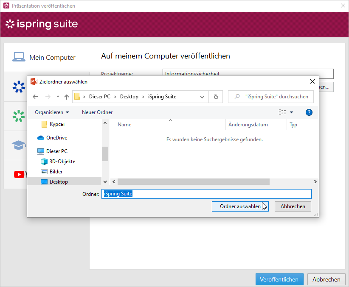
Task: Select the Mein Computer tab
Action: point(47,57)
